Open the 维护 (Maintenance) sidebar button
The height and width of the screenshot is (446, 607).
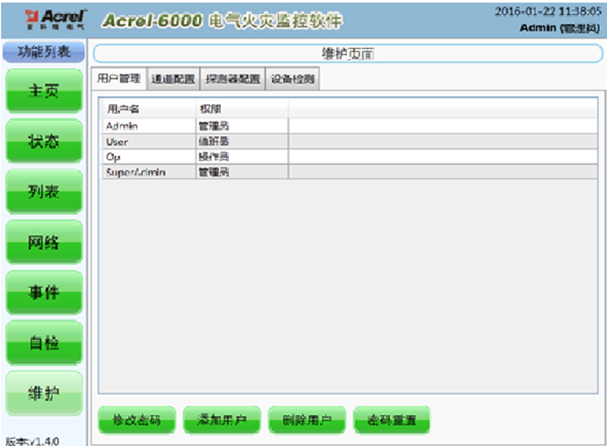click(44, 394)
